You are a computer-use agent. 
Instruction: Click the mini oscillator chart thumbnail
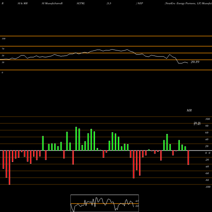tap(105, 203)
